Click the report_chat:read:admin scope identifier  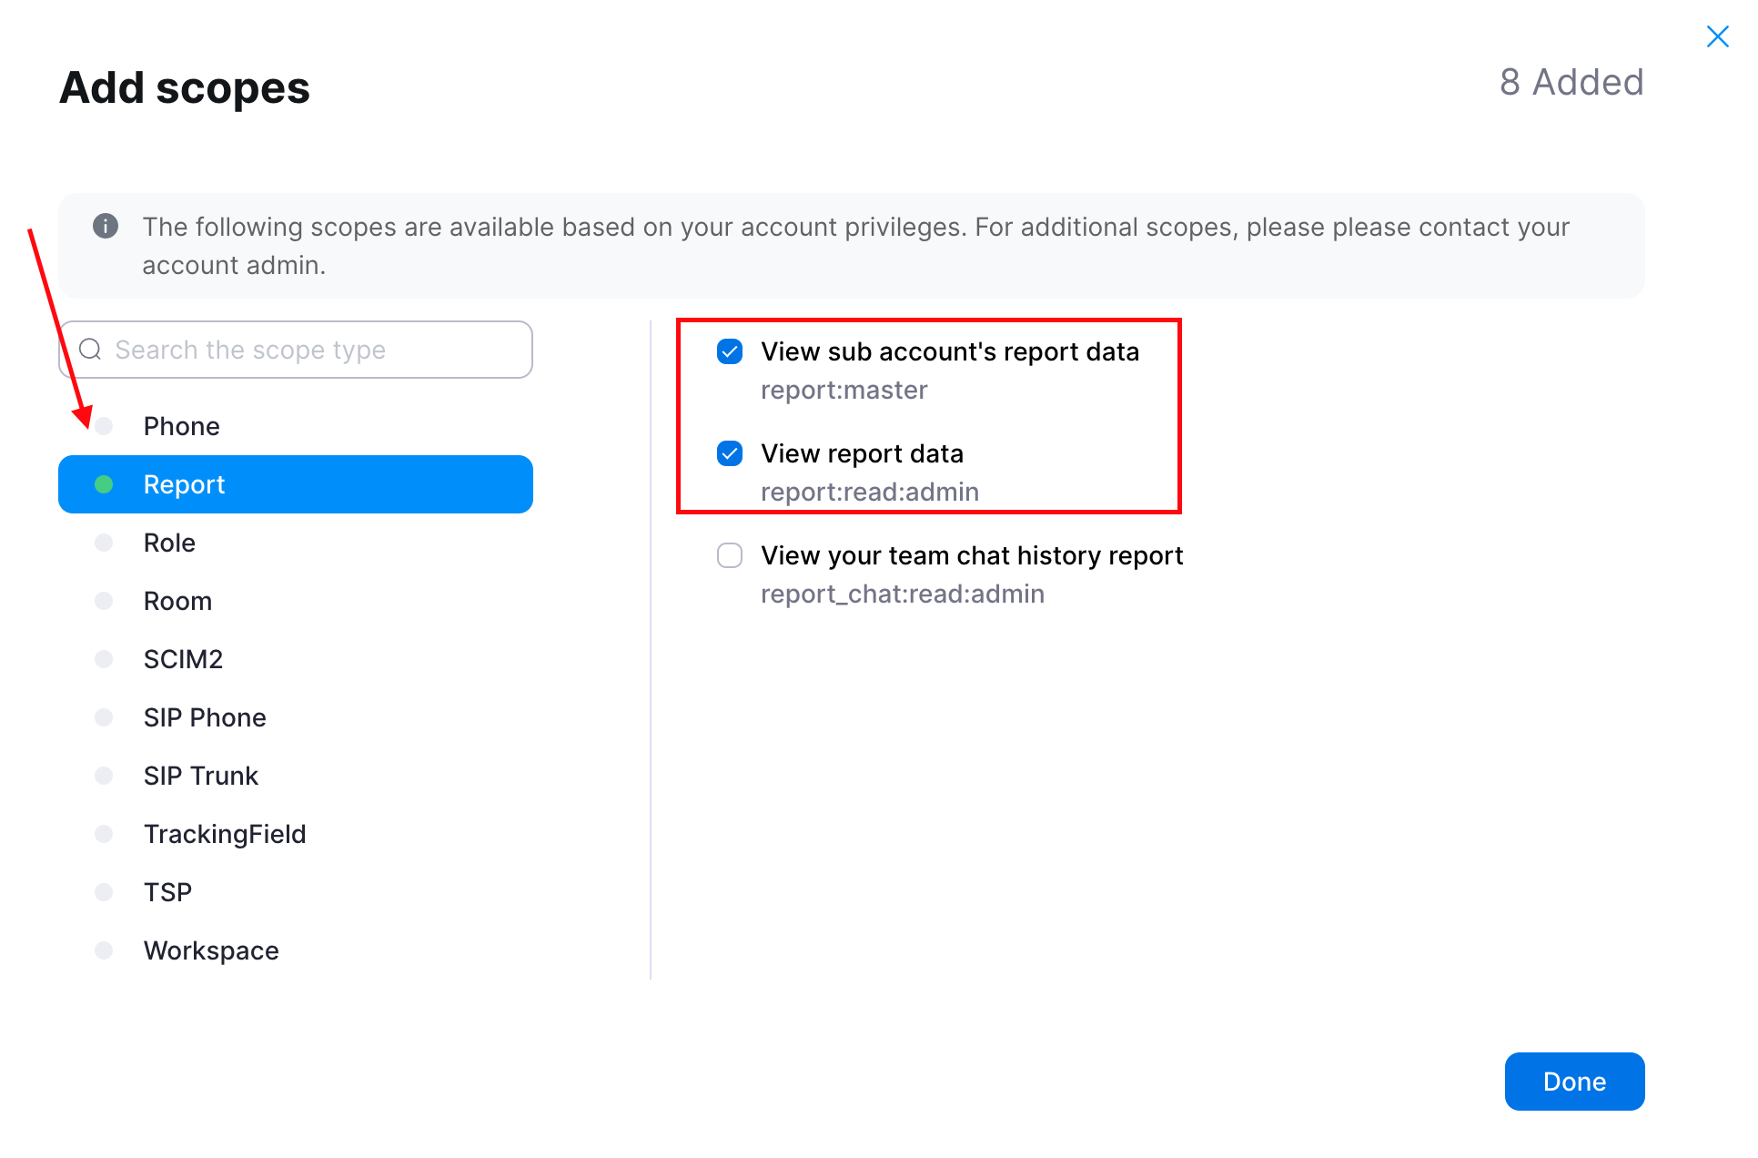point(902,594)
